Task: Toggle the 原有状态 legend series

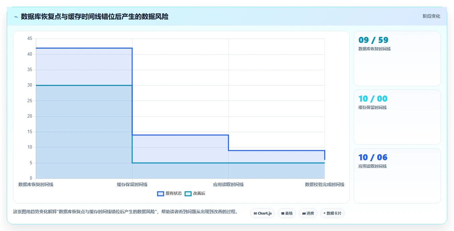Action: click(x=169, y=193)
